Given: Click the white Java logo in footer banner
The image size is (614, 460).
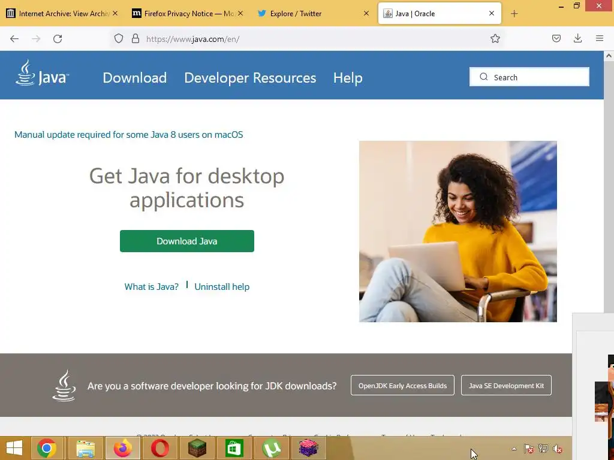Looking at the screenshot, I should [x=64, y=385].
